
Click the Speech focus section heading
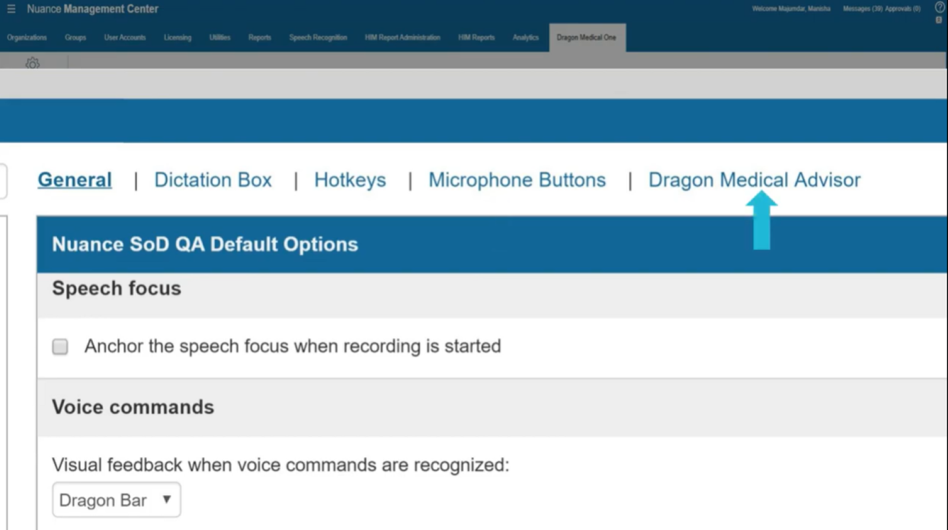coord(117,288)
